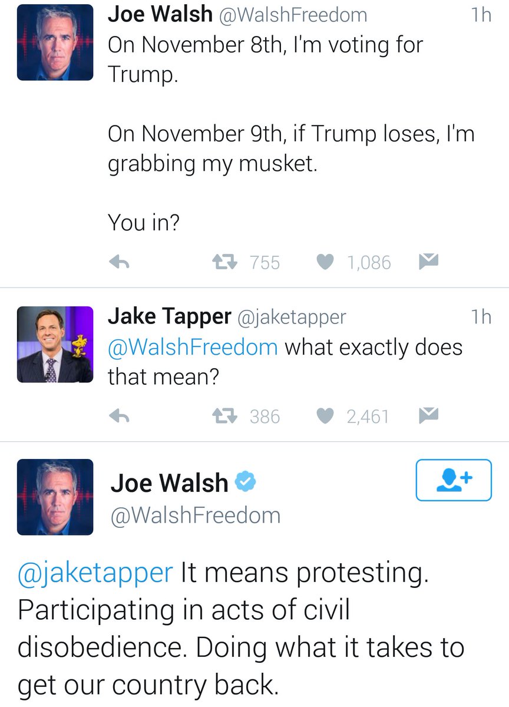Reply to Jake Tapper's tweet
509x707 pixels.
(x=120, y=417)
